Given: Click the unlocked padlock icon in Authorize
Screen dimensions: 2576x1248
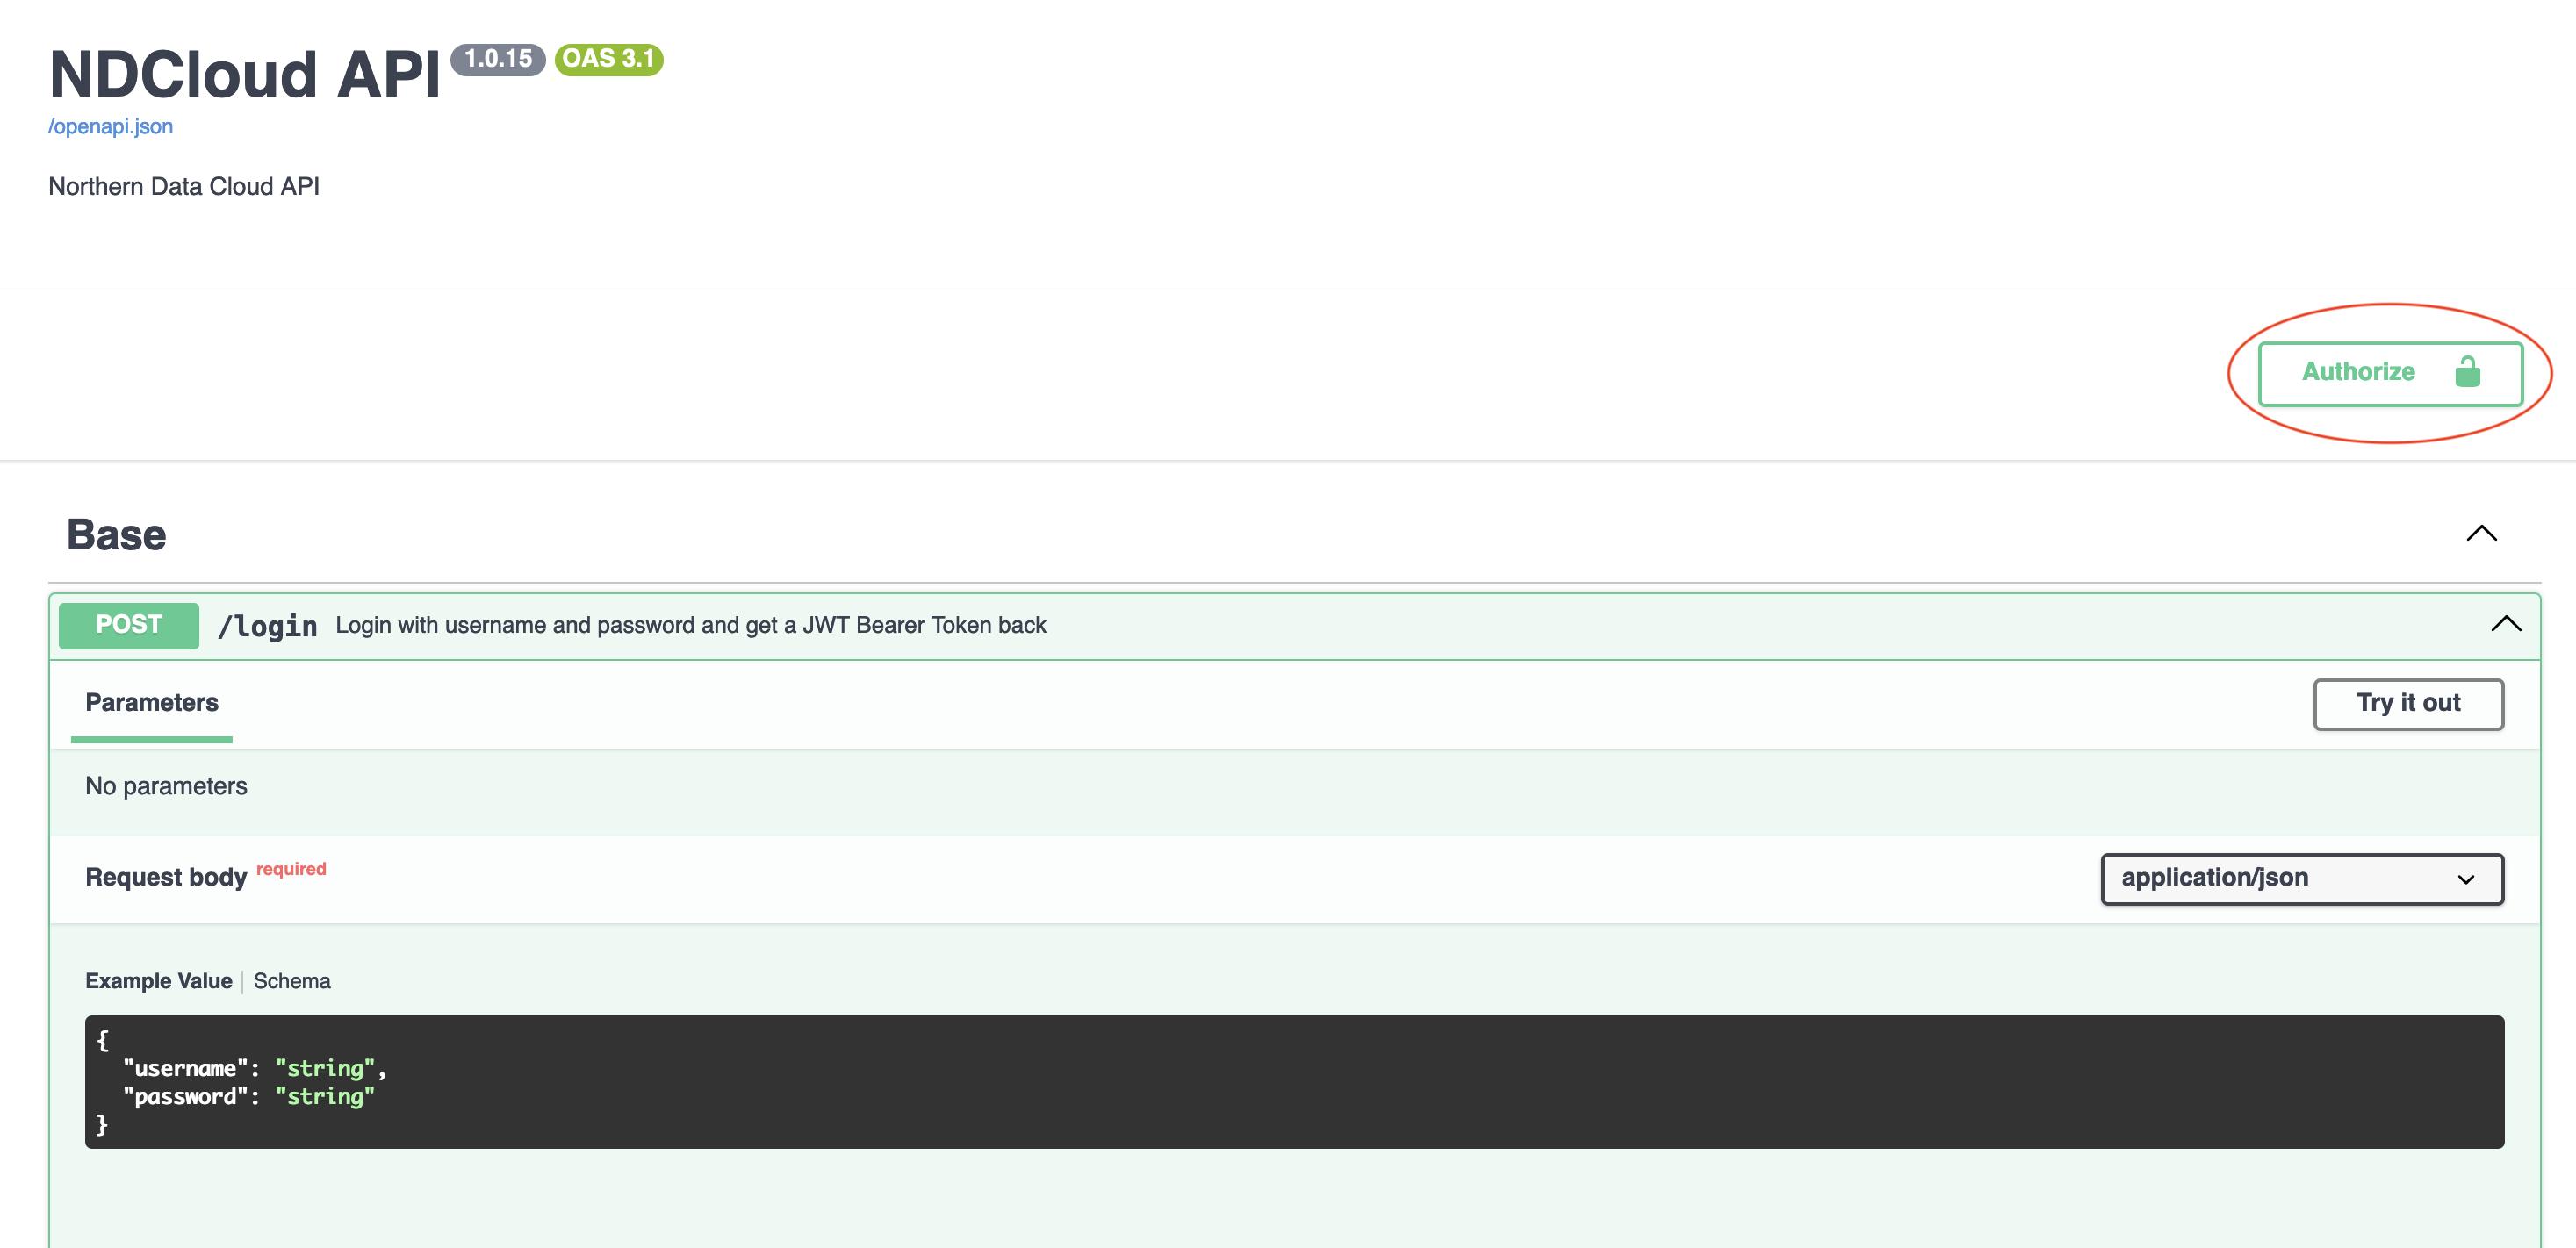Looking at the screenshot, I should pyautogui.click(x=2467, y=372).
